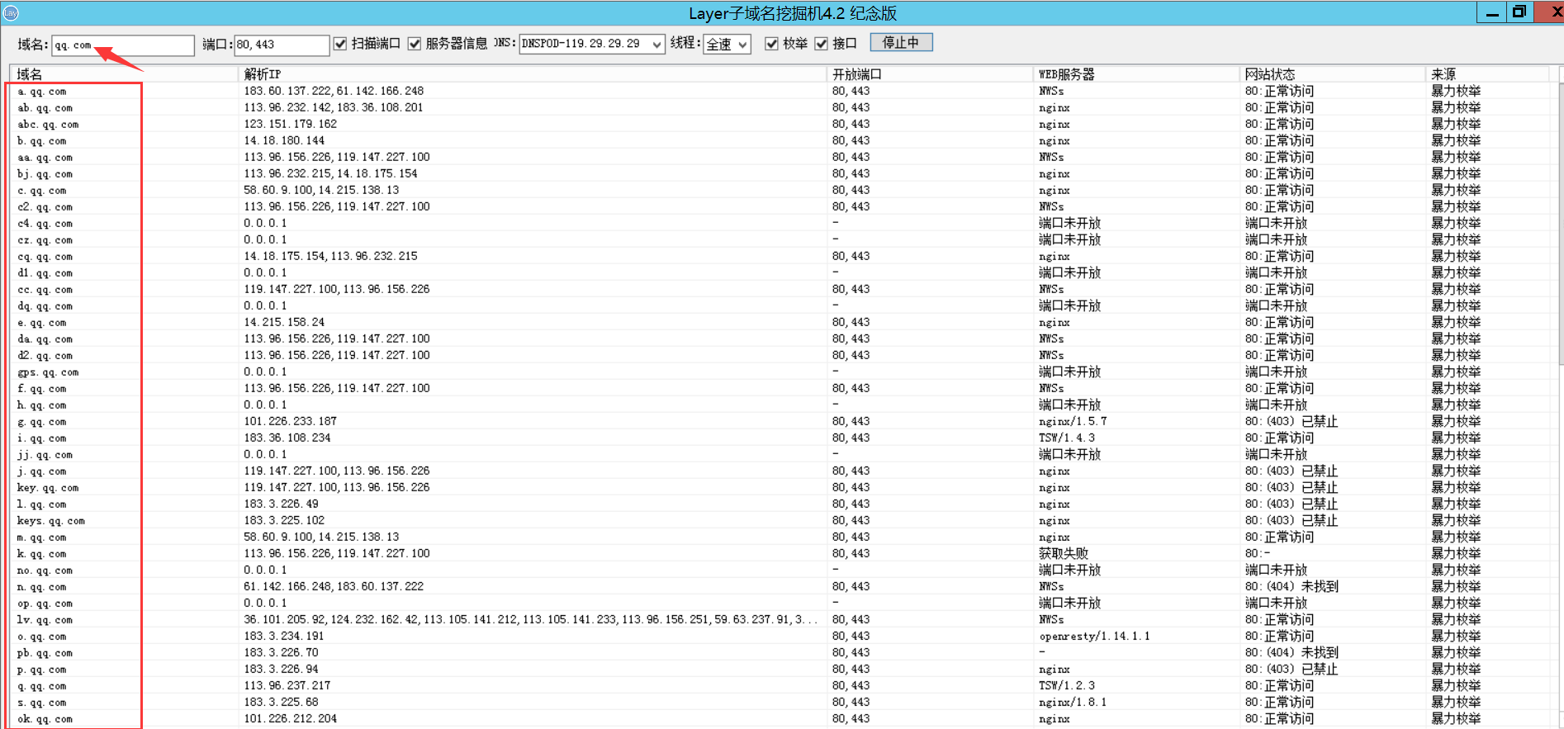This screenshot has width=1564, height=729.
Task: Click IP 183.36.108.234 cell
Action: click(287, 438)
